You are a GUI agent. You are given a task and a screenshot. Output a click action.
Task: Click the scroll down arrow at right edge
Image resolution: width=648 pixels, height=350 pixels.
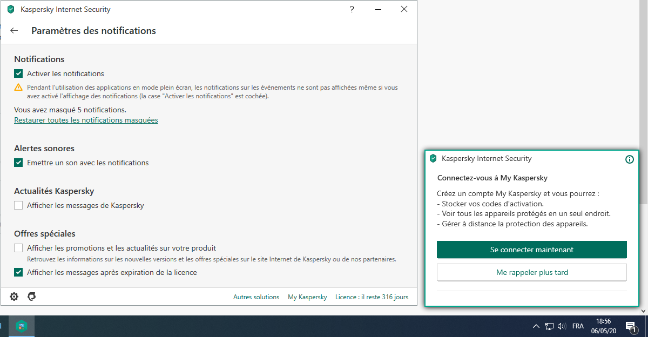coord(643,311)
